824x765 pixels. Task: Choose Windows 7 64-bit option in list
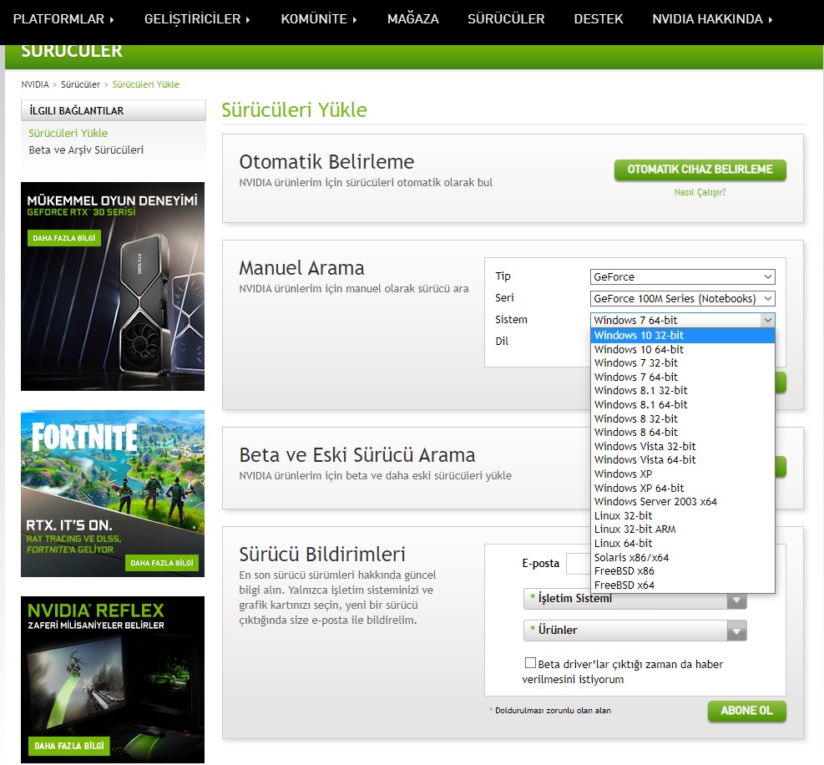[683, 377]
